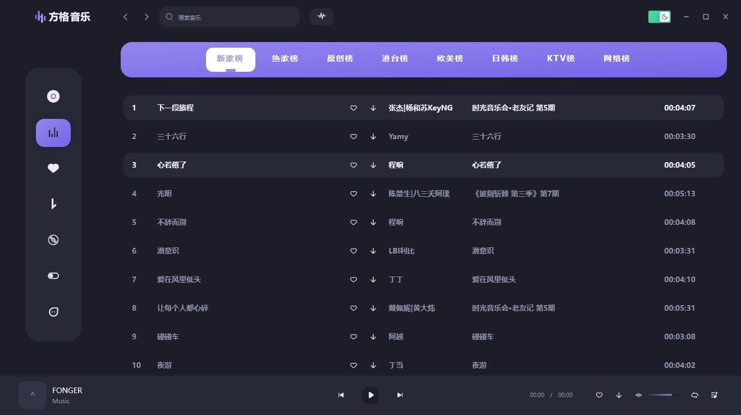Open local music from the sidebar
Image resolution: width=741 pixels, height=415 pixels.
(53, 204)
